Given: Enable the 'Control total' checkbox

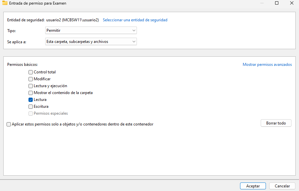Looking at the screenshot, I should click(x=30, y=72).
